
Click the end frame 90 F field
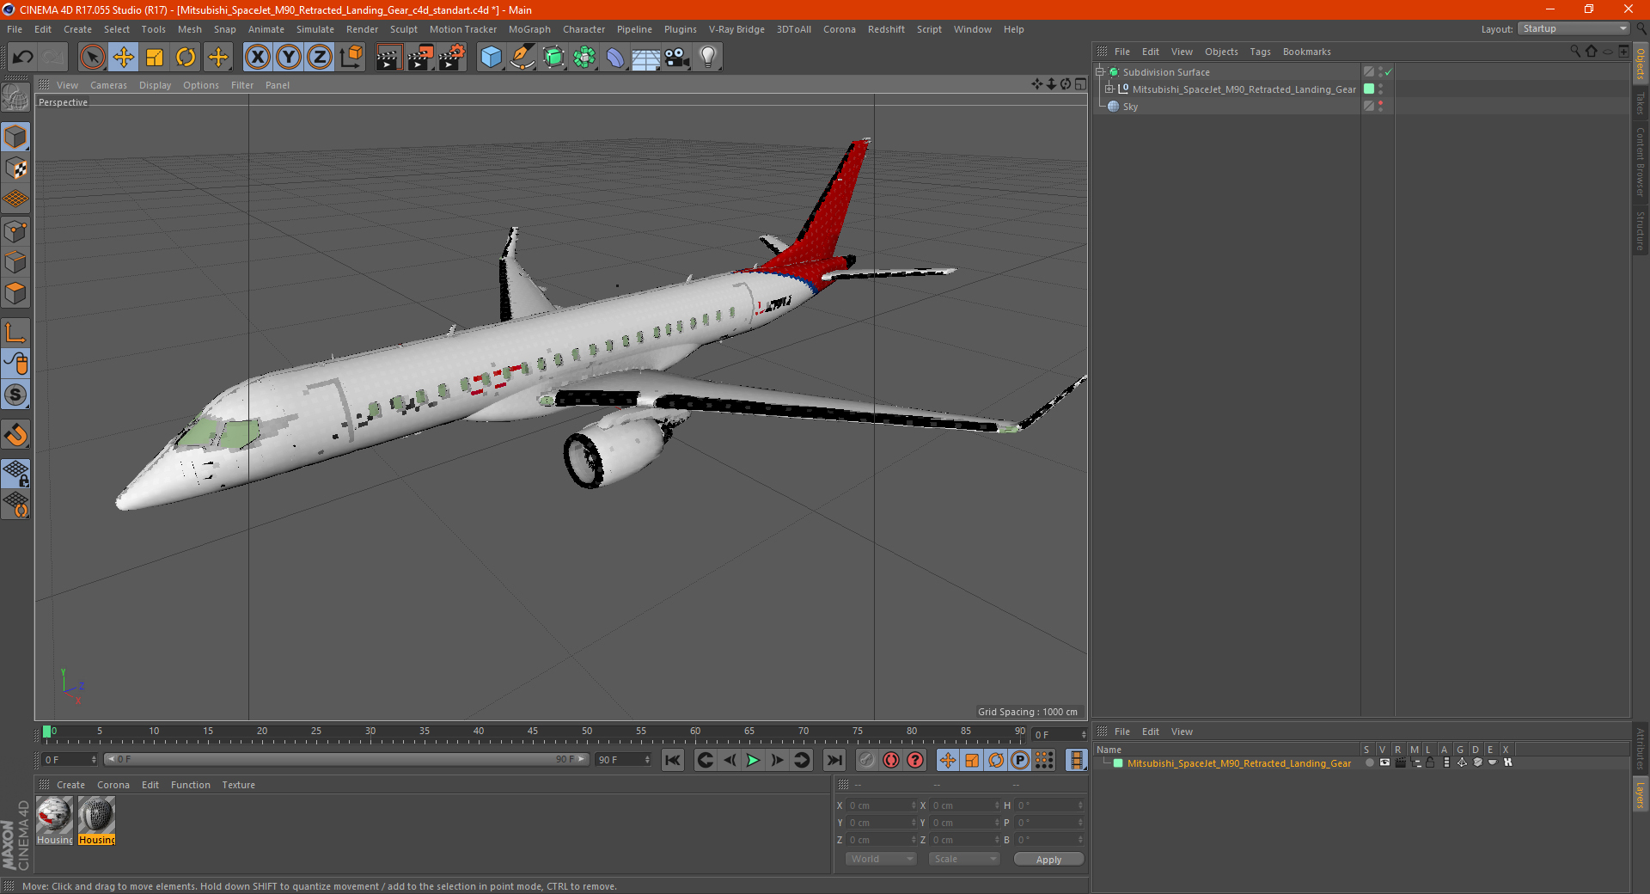point(623,760)
